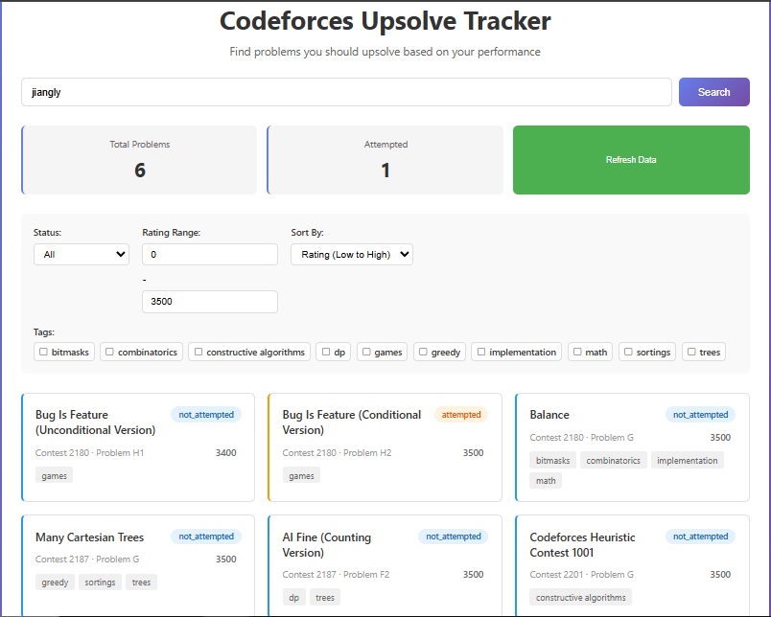The height and width of the screenshot is (617, 771).
Task: Open the Codeforces Heuristic Contest 1001 card title
Action: point(582,545)
